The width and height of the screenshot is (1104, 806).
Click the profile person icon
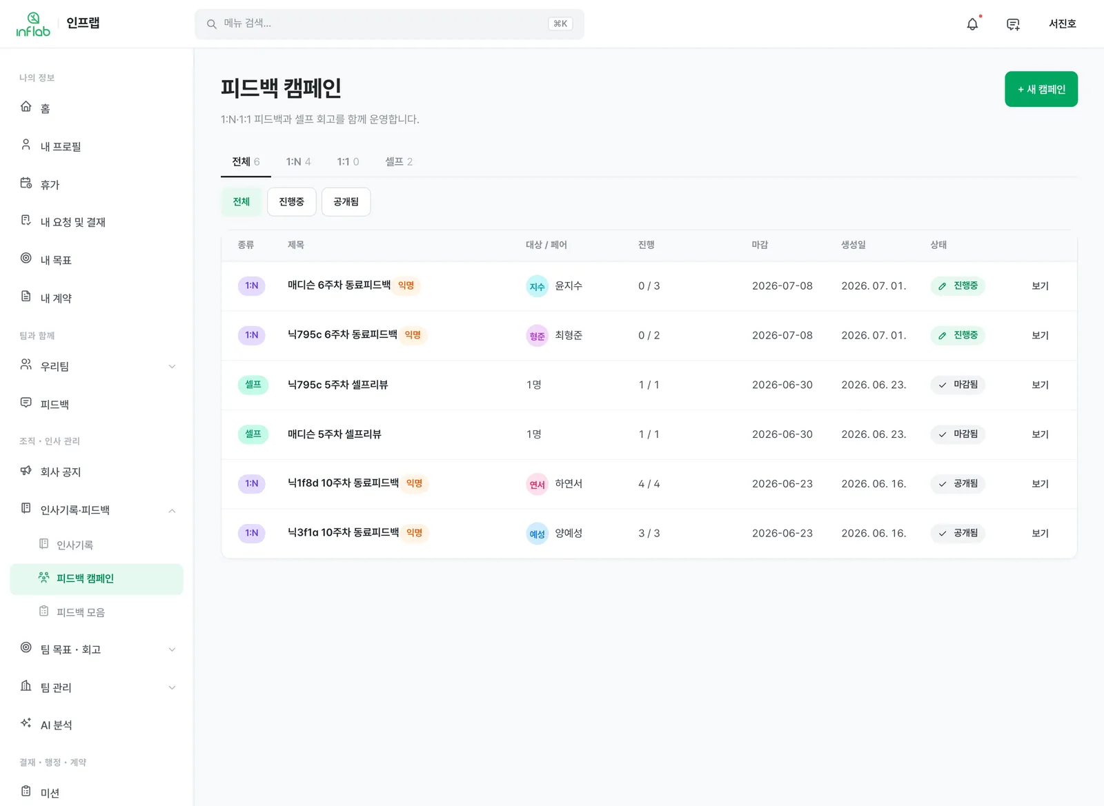(26, 145)
